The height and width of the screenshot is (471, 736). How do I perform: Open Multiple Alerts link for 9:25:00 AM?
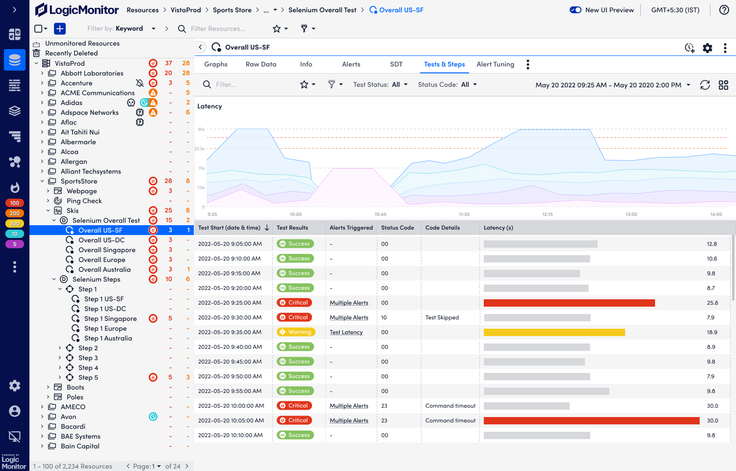349,303
